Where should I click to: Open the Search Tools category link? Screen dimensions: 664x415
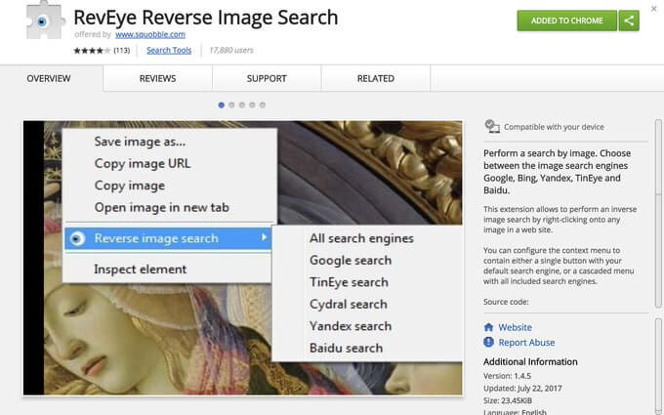pos(169,50)
